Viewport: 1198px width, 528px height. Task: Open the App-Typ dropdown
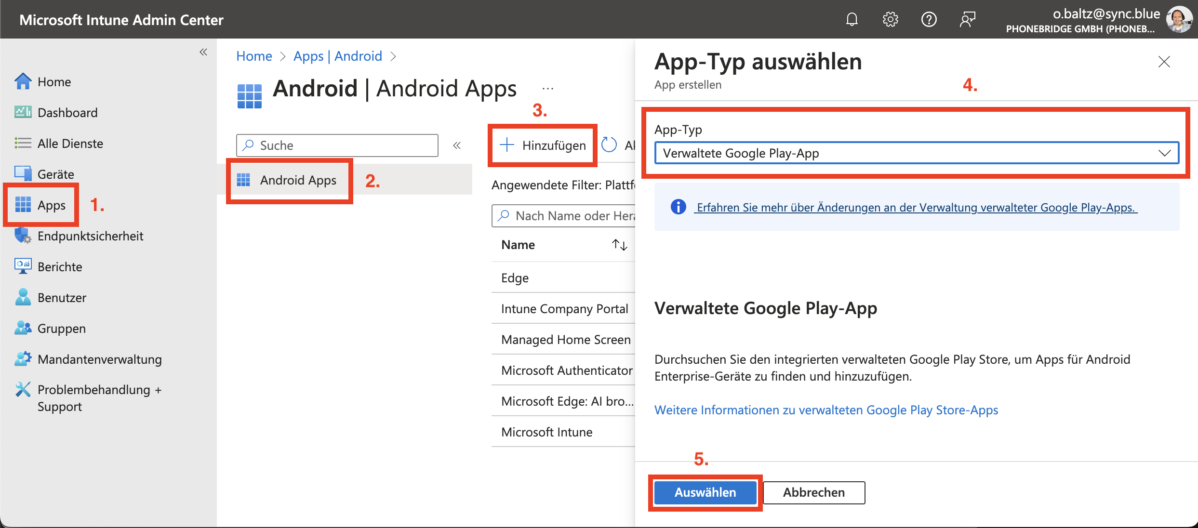[x=917, y=153]
